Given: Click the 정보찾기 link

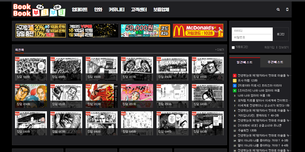Looking at the screenshot, I should (284, 47).
